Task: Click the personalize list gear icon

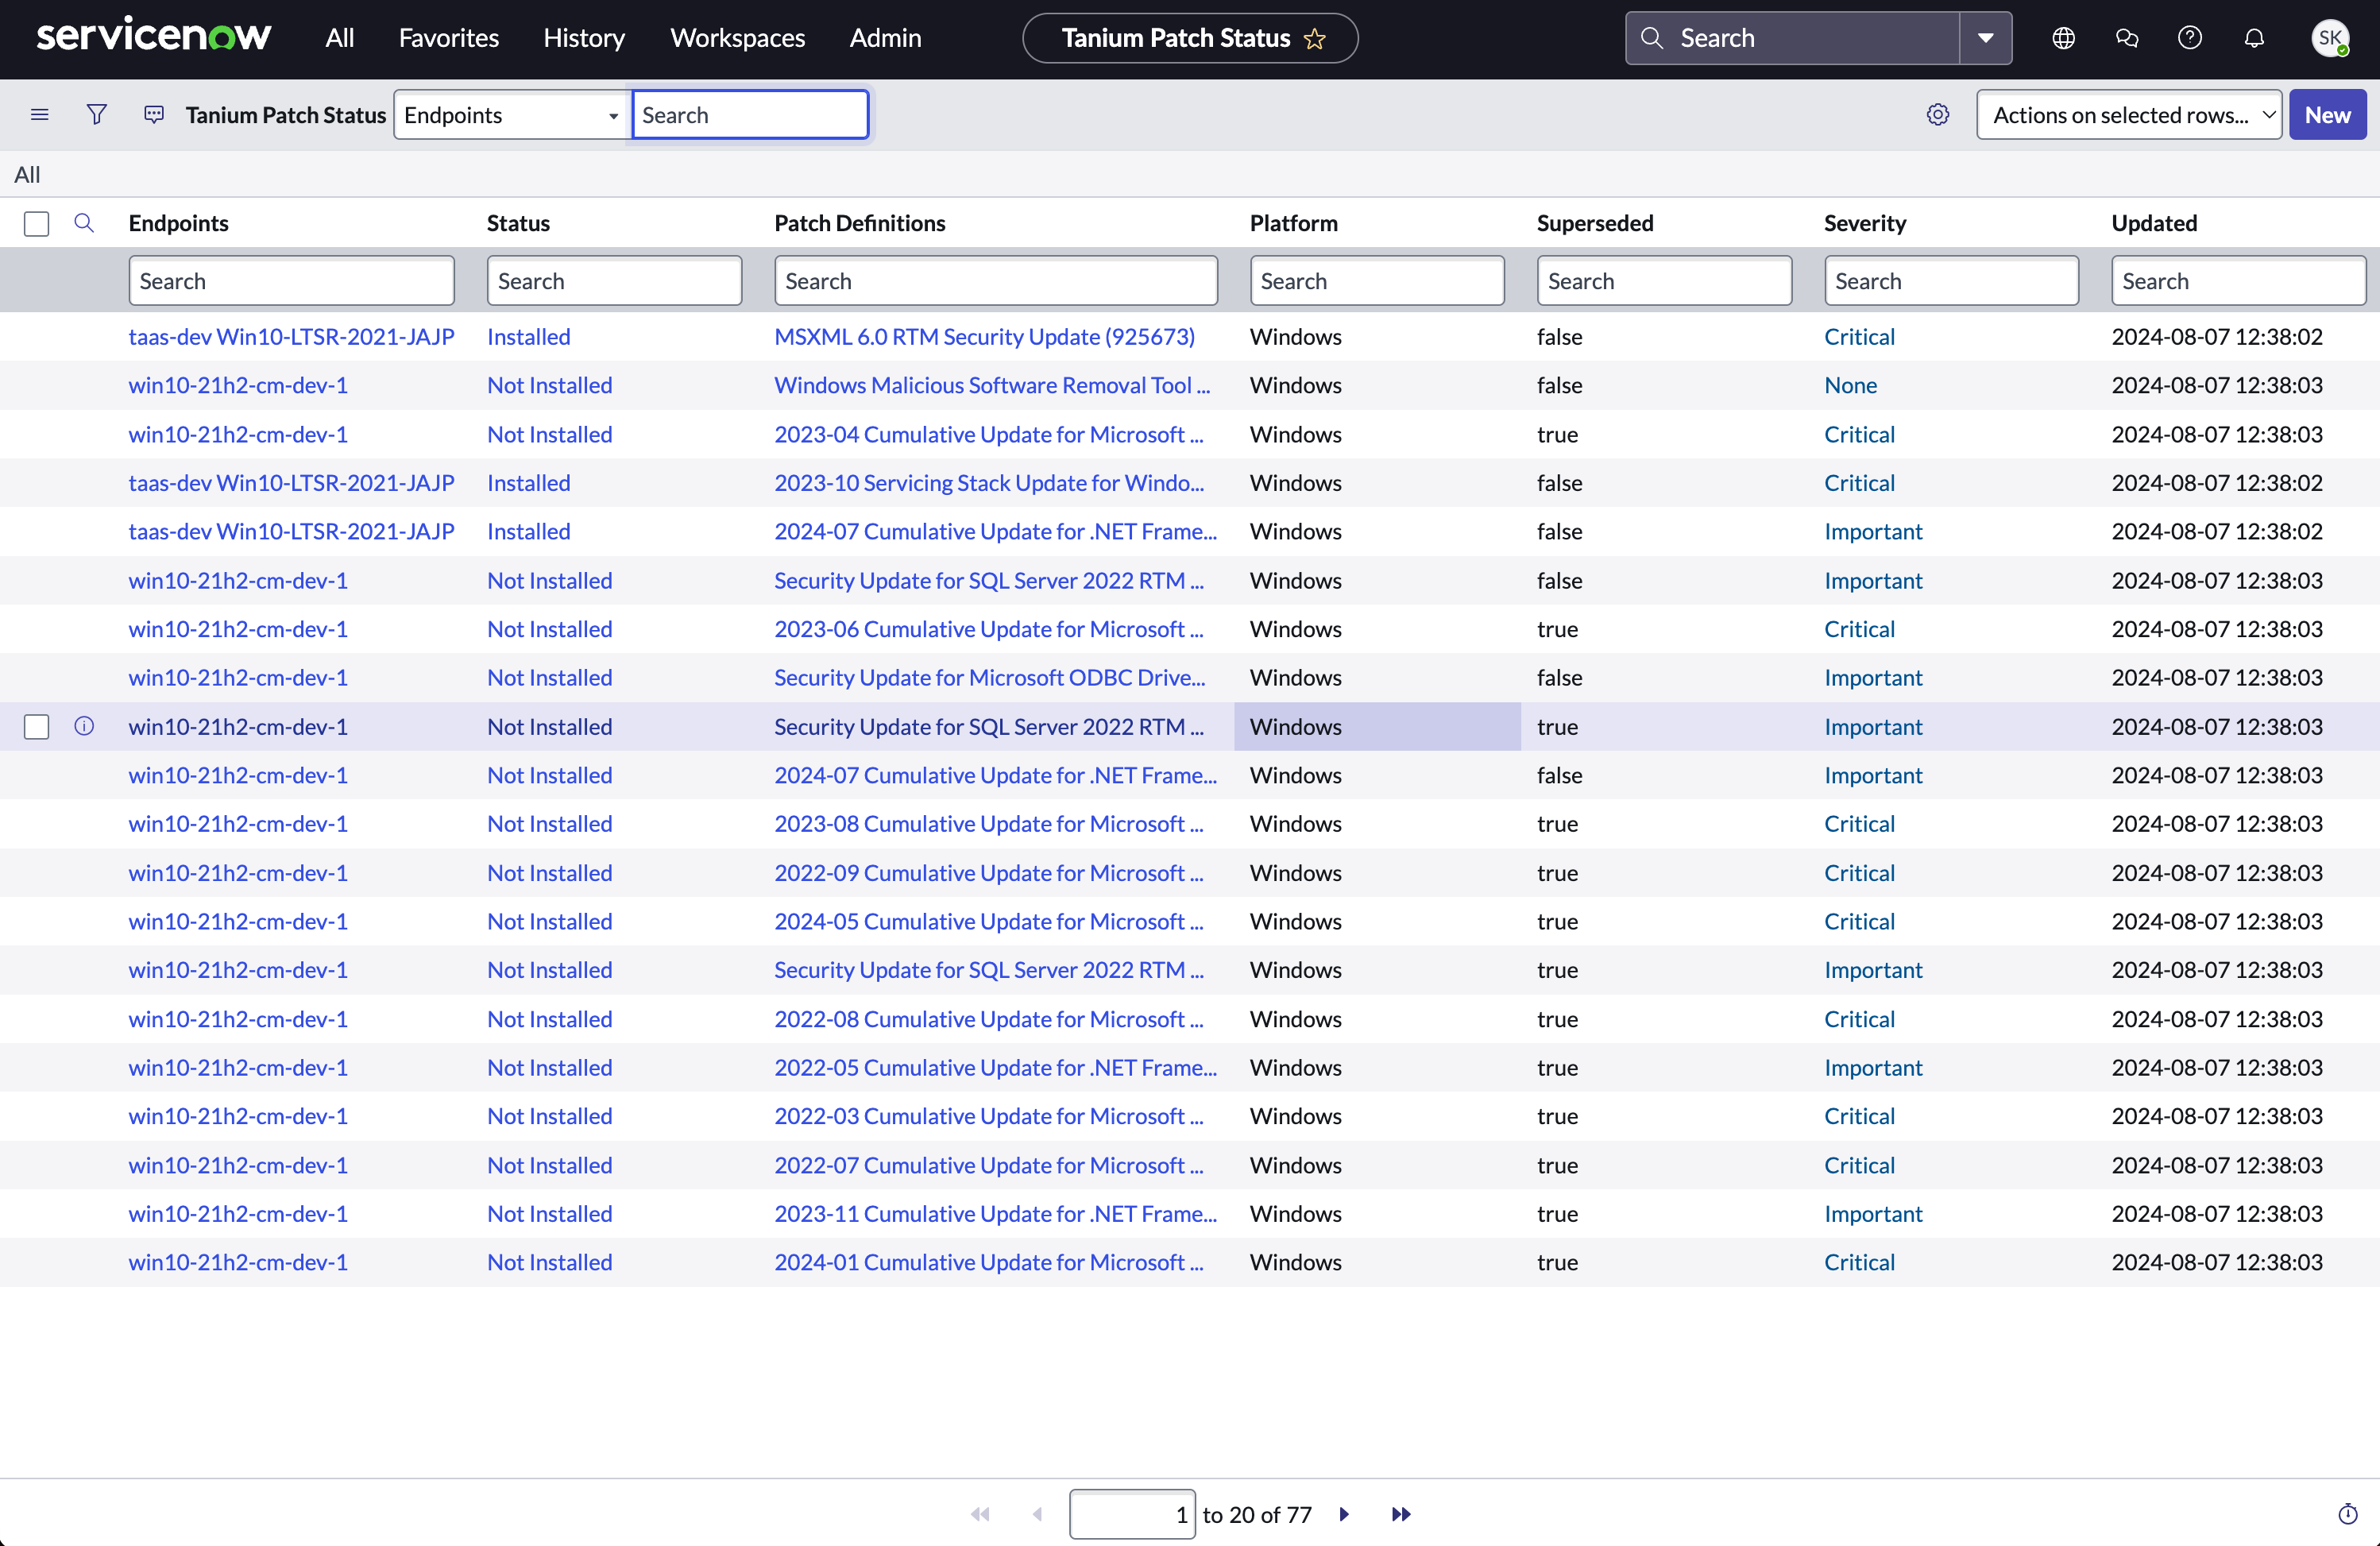Action: tap(1937, 115)
